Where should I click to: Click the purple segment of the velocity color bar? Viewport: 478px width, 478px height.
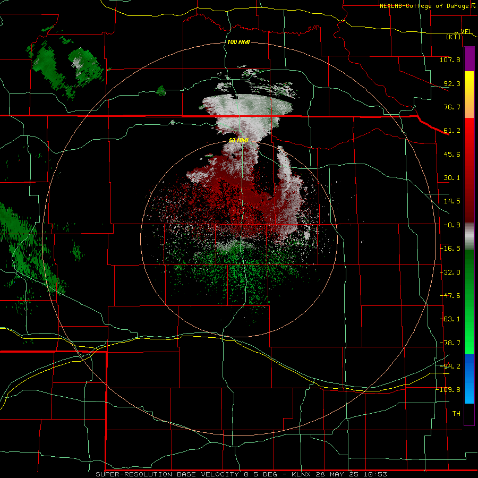[x=469, y=59]
